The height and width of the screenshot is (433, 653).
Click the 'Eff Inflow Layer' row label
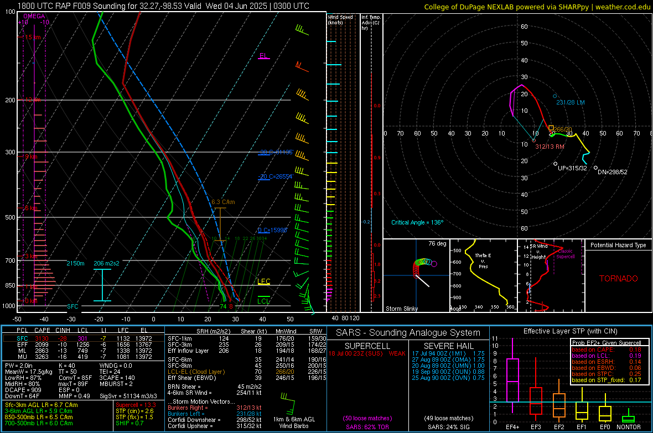point(188,351)
